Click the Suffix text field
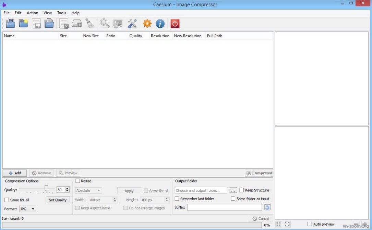The height and width of the screenshot is (230, 372). 225,207
